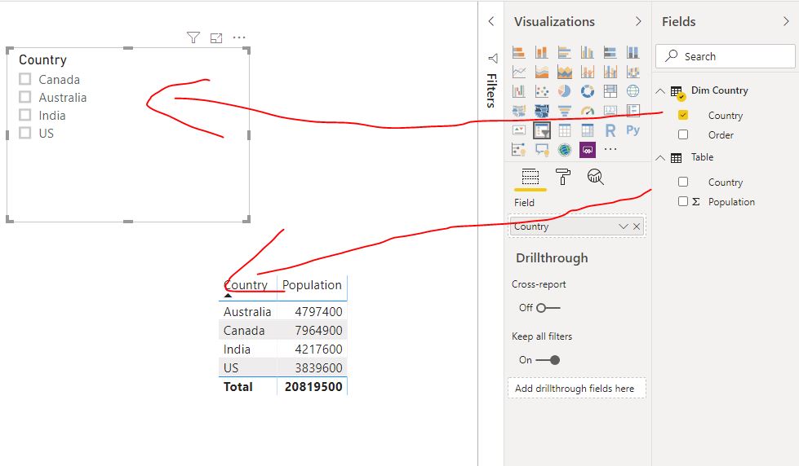799x466 pixels.
Task: Select the Clustered column chart visualization
Action: coord(587,52)
